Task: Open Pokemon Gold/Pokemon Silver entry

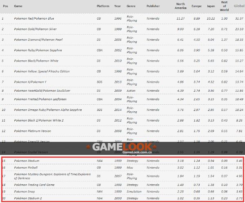Action: pyautogui.click(x=35, y=29)
